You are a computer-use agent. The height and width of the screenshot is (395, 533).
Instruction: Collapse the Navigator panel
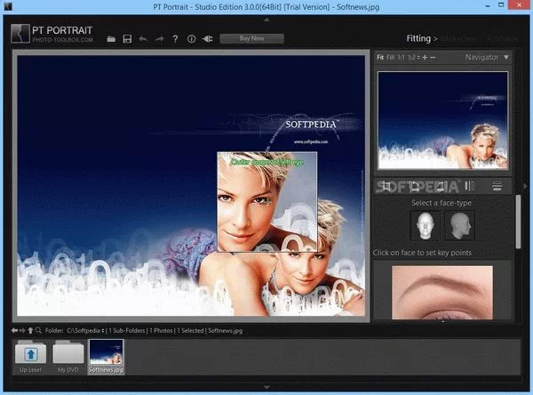click(x=505, y=58)
